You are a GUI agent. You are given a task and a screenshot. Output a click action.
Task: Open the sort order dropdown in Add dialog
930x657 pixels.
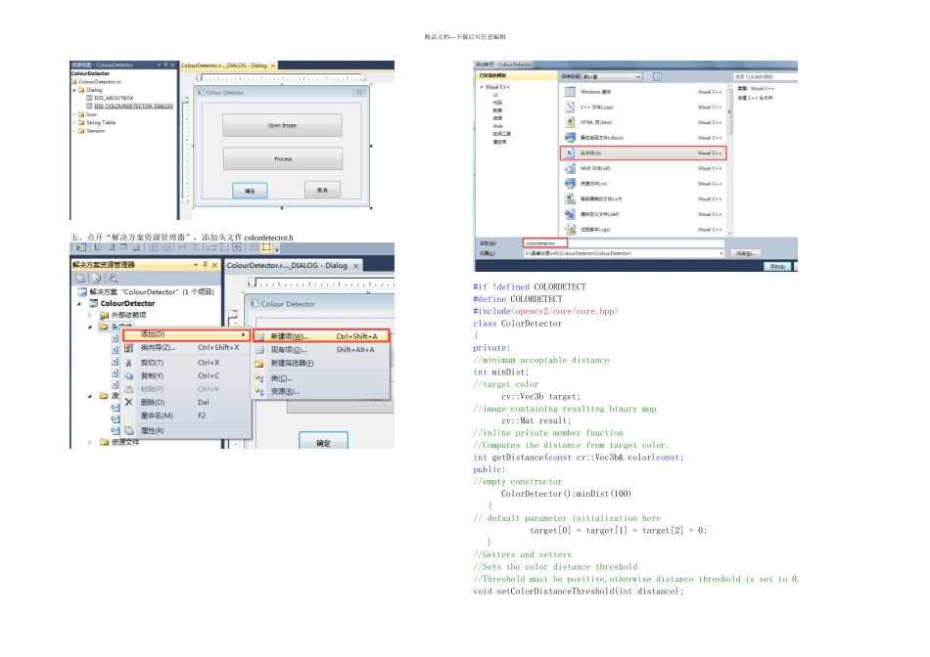click(x=612, y=76)
